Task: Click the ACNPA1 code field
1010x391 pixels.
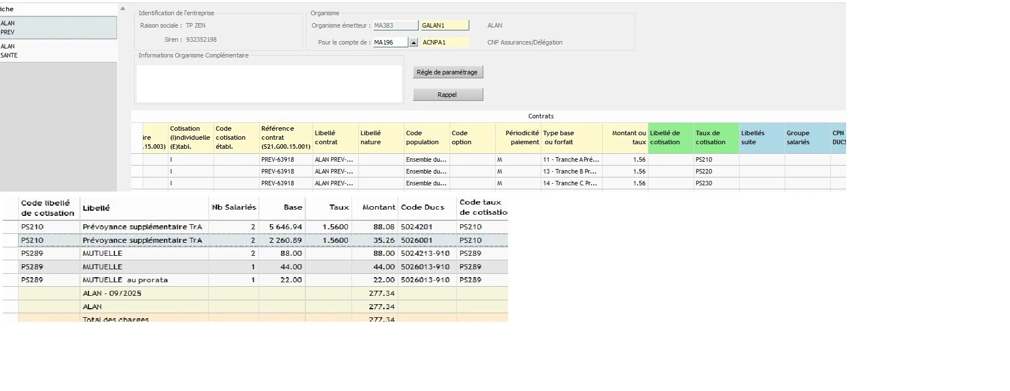Action: click(x=444, y=42)
